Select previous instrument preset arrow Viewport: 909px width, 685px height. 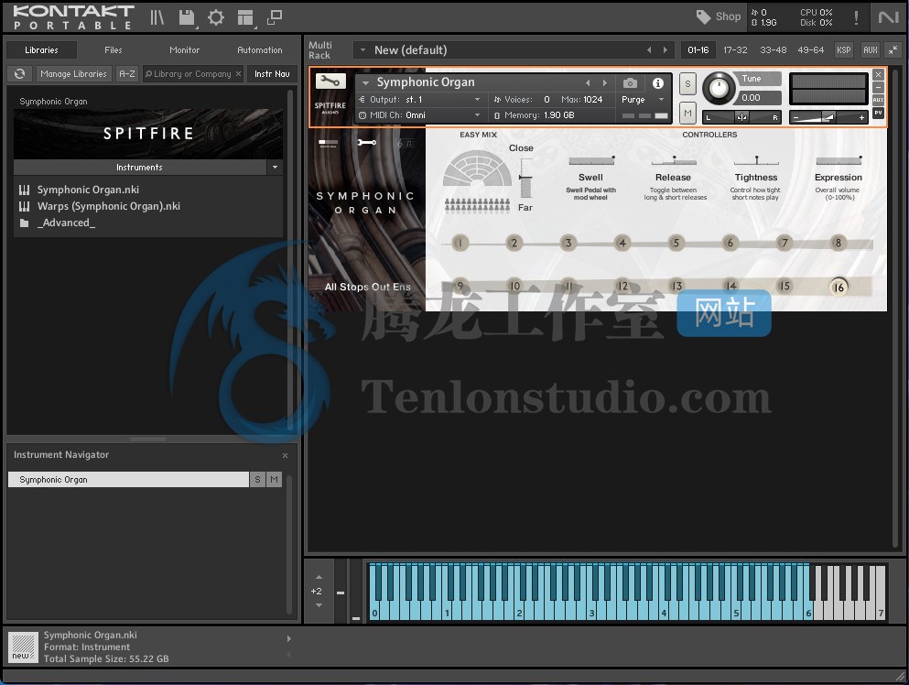[x=588, y=83]
